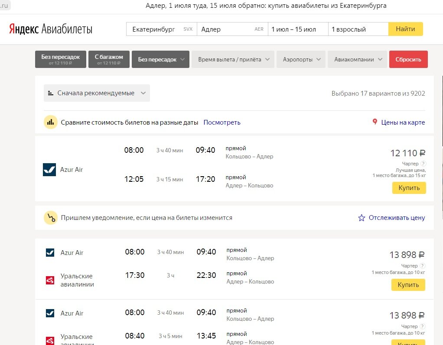This screenshot has width=443, height=345.
Task: Click Azur Air logo in 12 110 ₽ offer
Action: pos(49,170)
